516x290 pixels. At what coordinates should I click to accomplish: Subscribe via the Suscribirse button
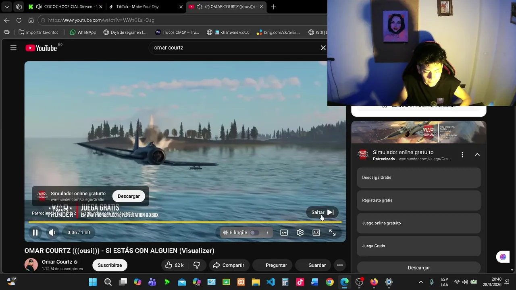tap(110, 265)
